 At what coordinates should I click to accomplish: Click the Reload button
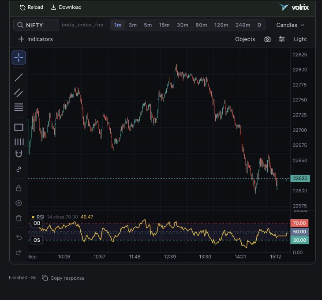[x=31, y=7]
